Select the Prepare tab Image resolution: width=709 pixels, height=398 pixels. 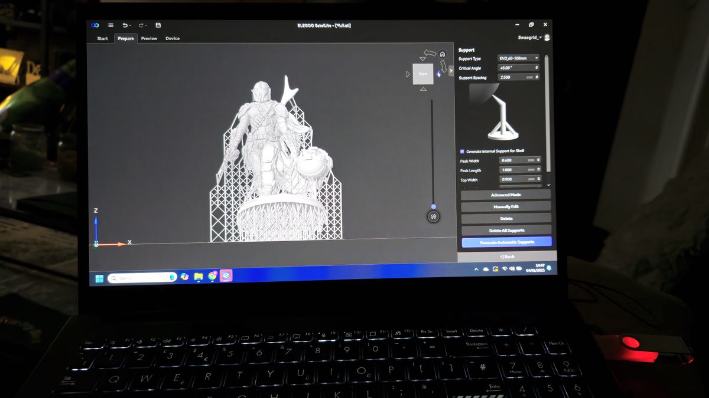pos(126,39)
